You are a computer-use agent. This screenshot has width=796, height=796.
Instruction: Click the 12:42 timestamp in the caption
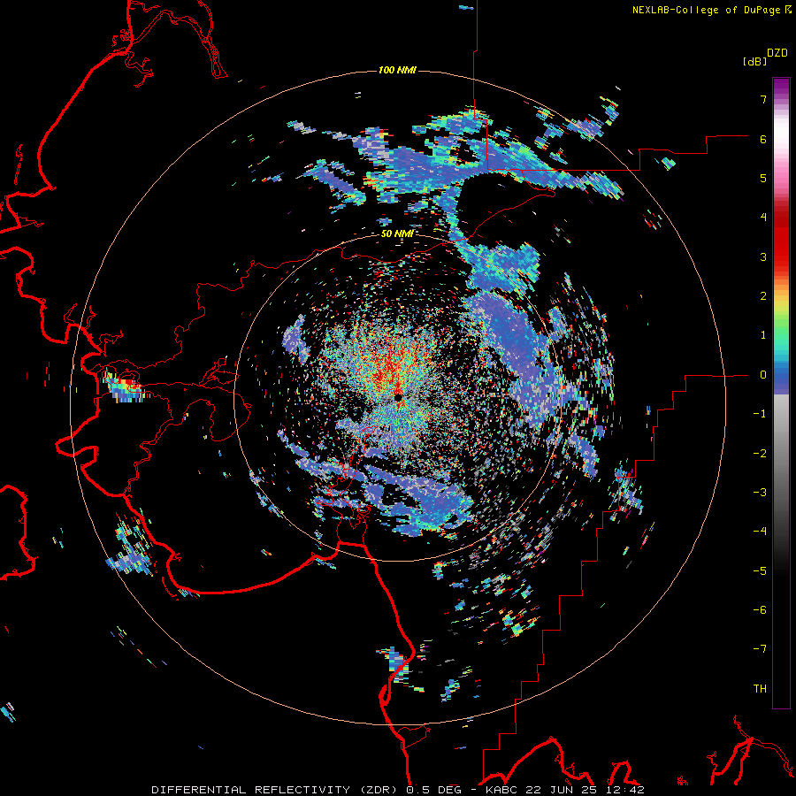click(625, 790)
